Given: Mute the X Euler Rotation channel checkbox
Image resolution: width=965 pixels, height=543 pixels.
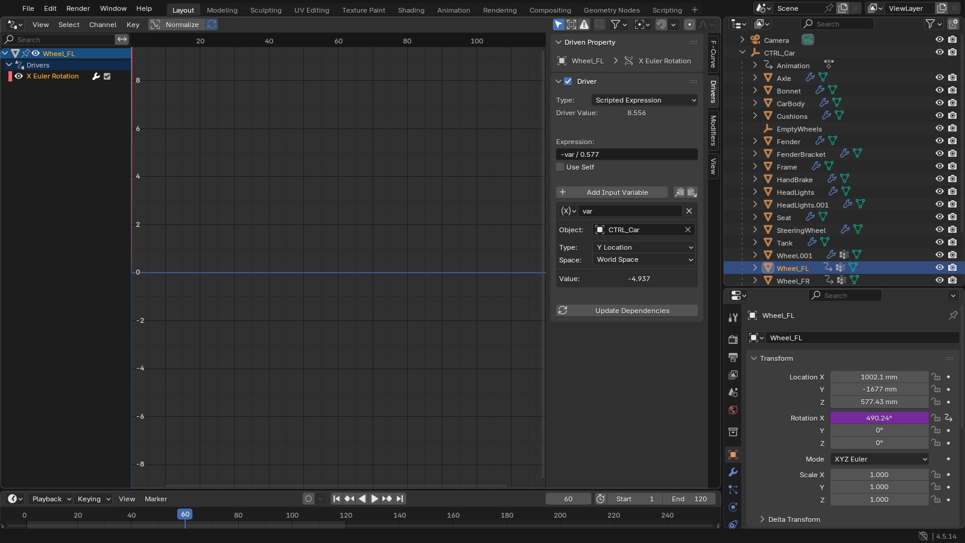Looking at the screenshot, I should (107, 77).
